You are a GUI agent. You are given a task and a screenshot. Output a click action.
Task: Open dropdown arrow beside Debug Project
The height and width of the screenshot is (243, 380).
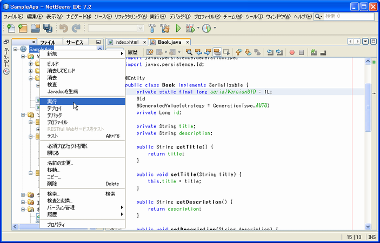198,28
